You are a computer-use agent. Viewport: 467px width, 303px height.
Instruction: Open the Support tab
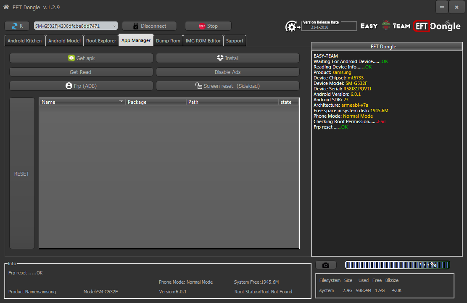pos(235,41)
